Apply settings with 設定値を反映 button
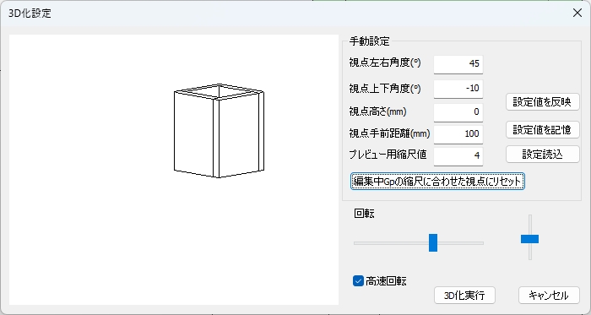The height and width of the screenshot is (315, 591). 542,101
